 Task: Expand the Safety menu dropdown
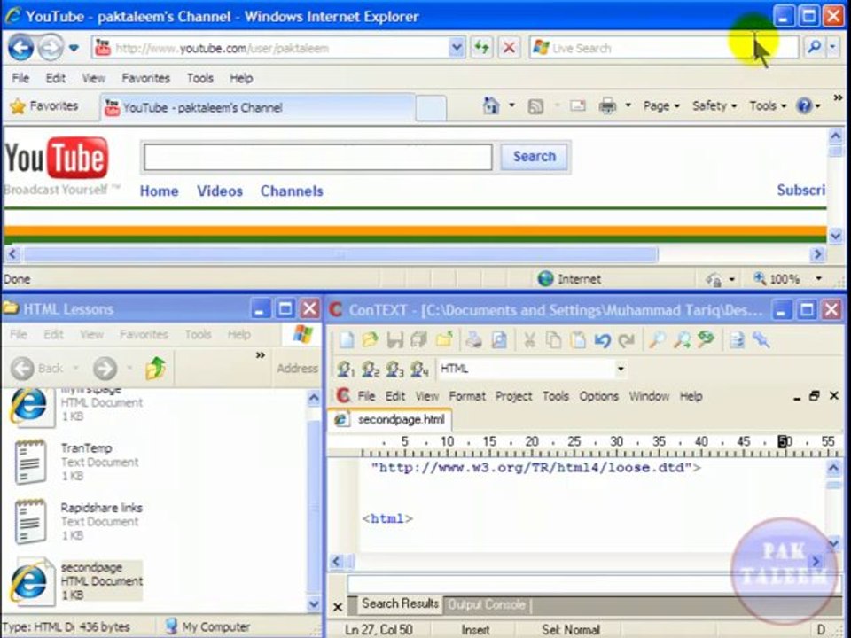click(x=714, y=105)
